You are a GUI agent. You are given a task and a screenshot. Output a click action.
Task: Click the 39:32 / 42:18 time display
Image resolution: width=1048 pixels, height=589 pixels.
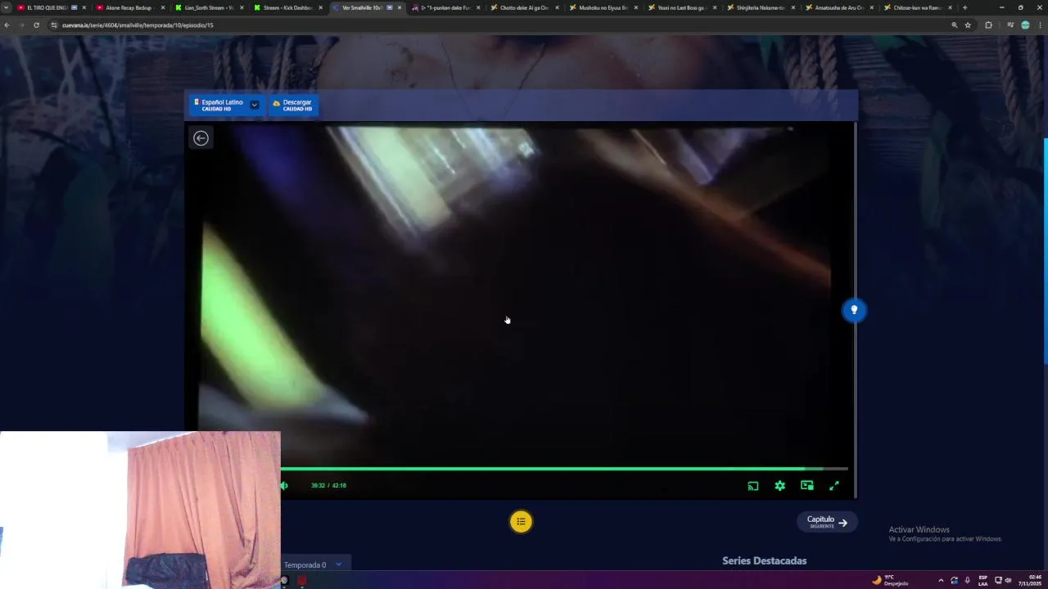(x=328, y=485)
